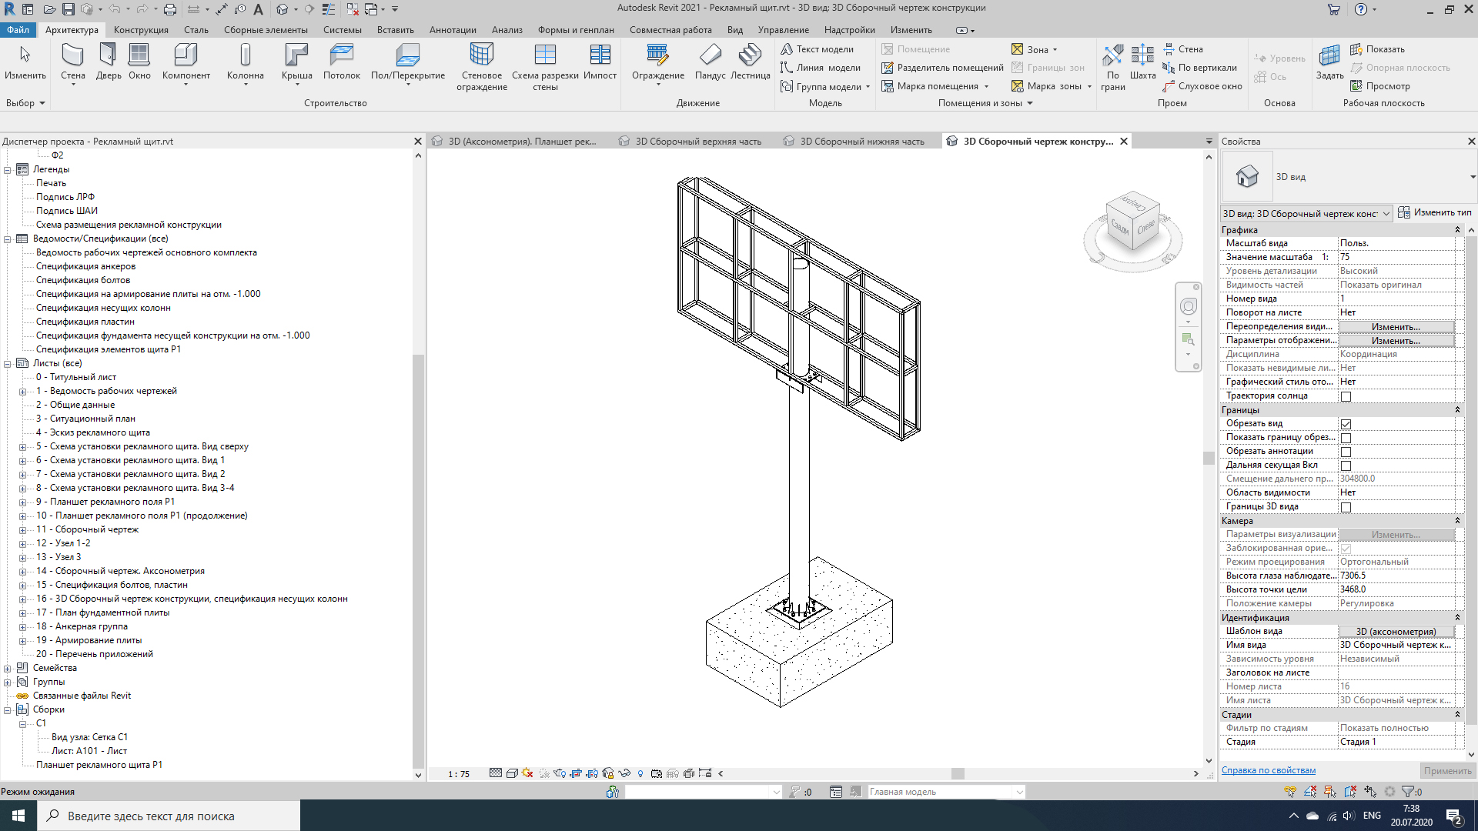The height and width of the screenshot is (831, 1478).
Task: Select the Импост tool
Action: 600,62
